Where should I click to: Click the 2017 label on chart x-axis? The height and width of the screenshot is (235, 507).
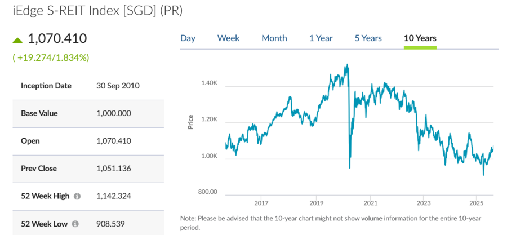tap(261, 203)
